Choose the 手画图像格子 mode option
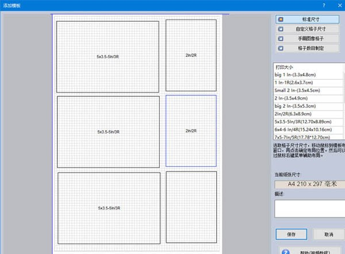Image resolution: width=345 pixels, height=254 pixels. [x=309, y=38]
